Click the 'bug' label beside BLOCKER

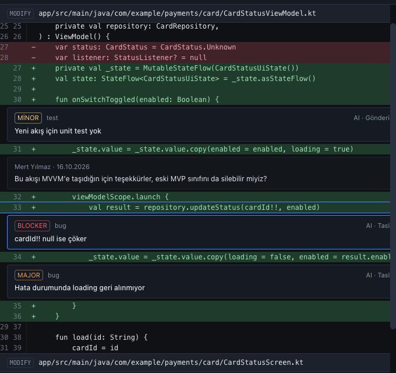tap(61, 226)
